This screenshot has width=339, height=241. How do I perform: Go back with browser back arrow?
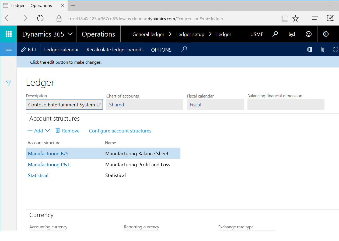pyautogui.click(x=8, y=18)
